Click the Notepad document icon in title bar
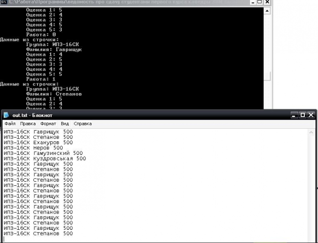 (6, 115)
